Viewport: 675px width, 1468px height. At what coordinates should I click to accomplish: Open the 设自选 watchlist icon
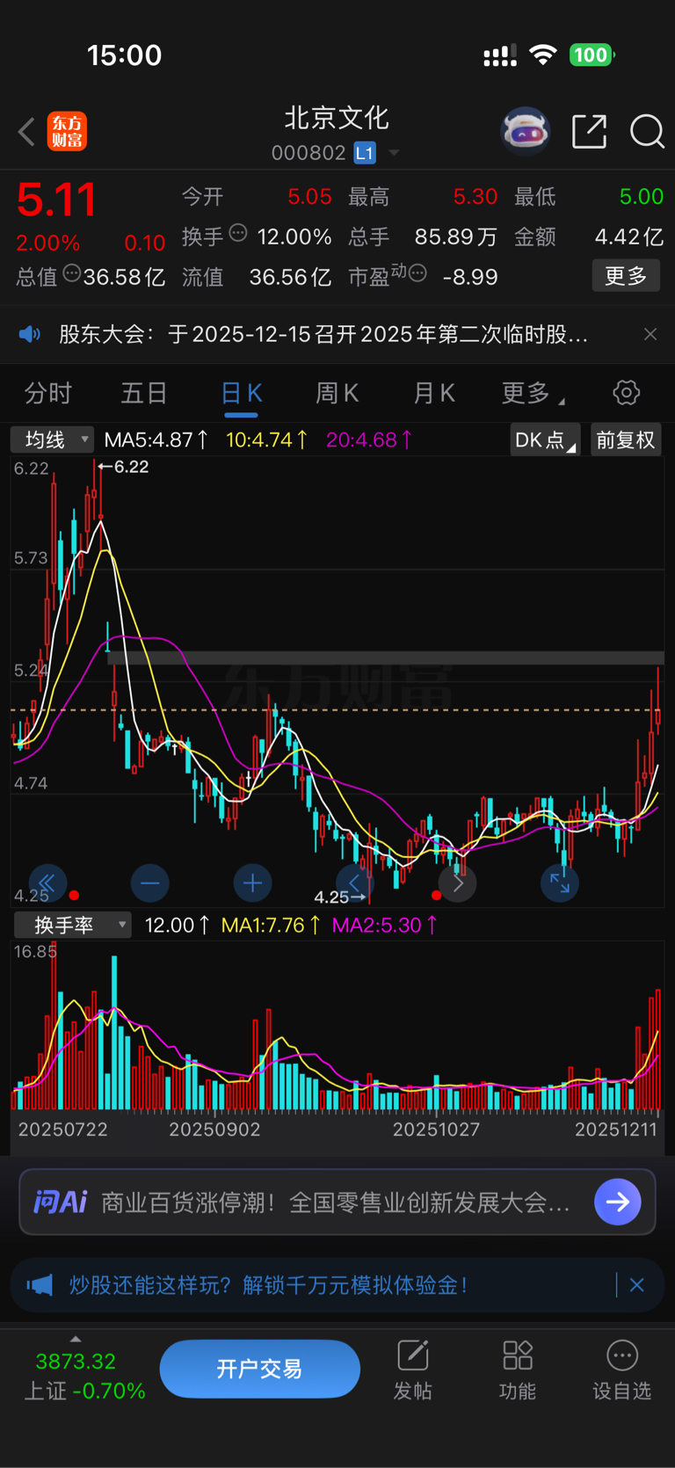click(x=621, y=1370)
